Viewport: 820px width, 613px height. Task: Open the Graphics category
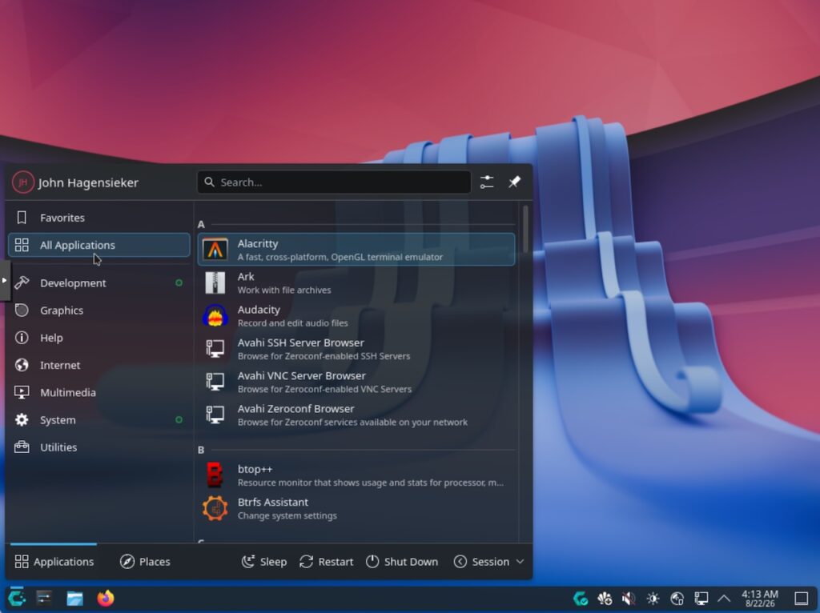[98, 310]
